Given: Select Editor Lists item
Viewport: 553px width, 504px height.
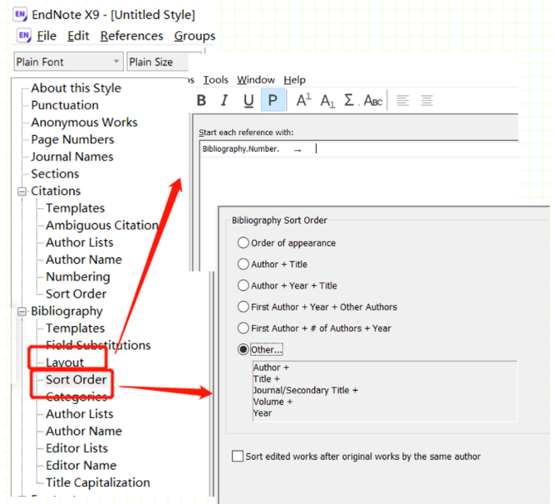Looking at the screenshot, I should click(x=76, y=448).
